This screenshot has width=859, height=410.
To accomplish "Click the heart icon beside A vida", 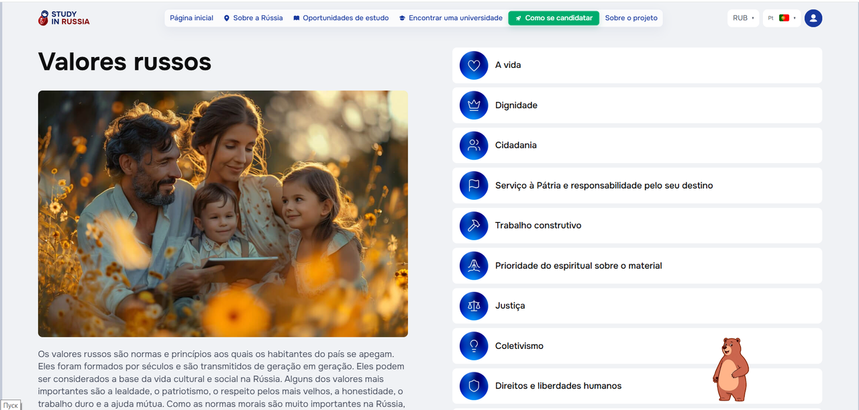I will 474,65.
